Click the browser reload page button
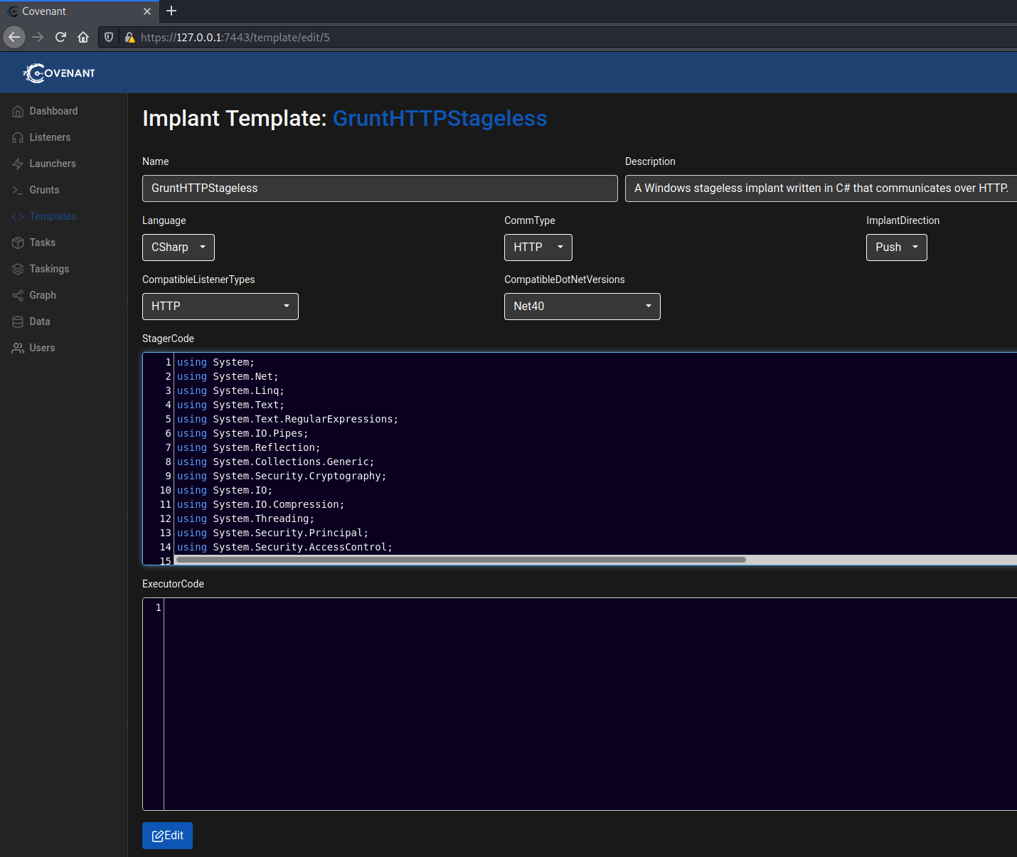Image resolution: width=1017 pixels, height=857 pixels. coord(60,37)
